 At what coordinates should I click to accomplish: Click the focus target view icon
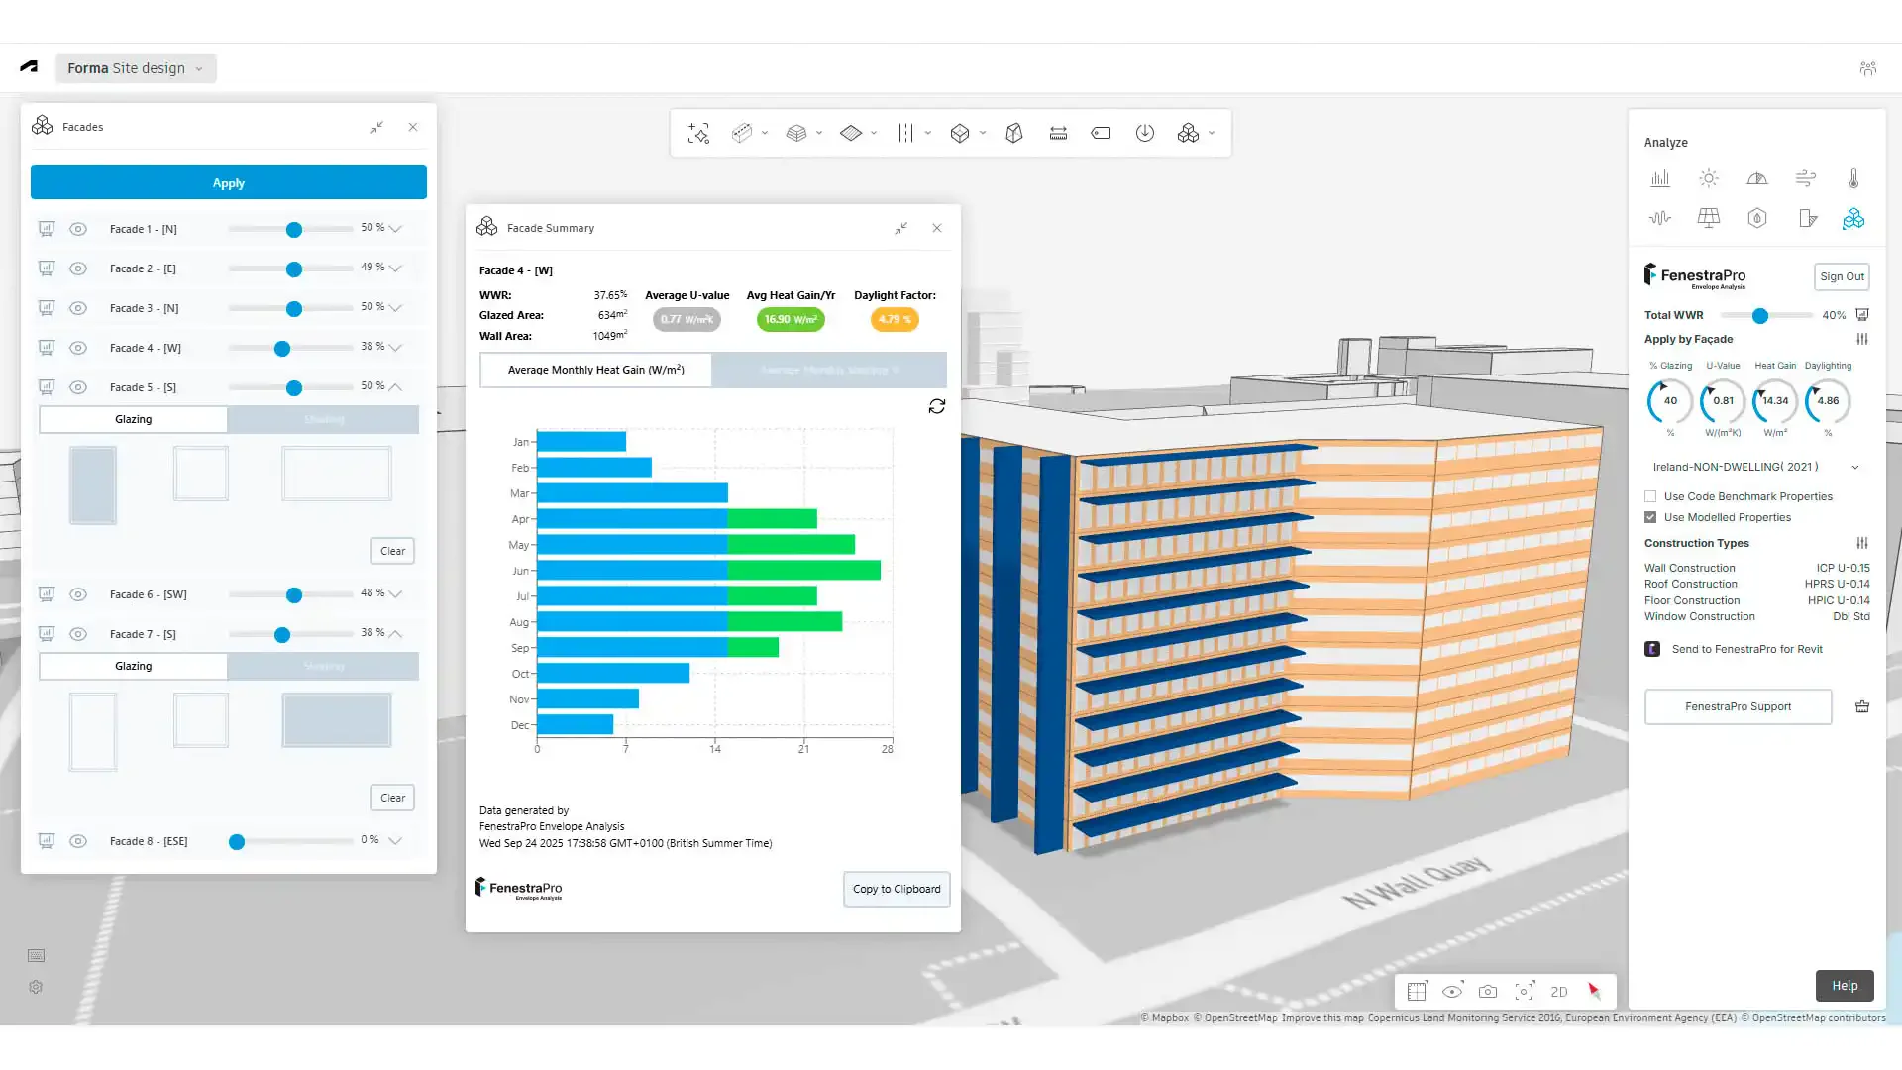pos(1525,992)
